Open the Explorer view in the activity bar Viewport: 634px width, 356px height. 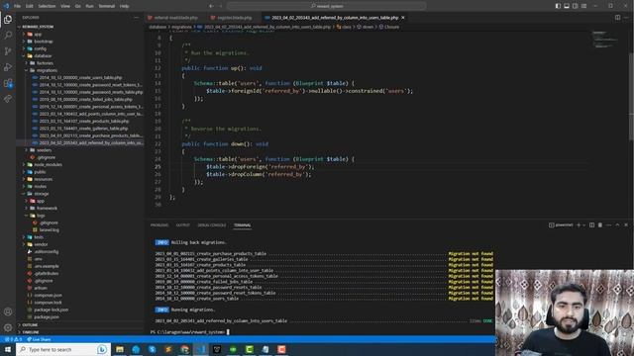click(x=8, y=20)
